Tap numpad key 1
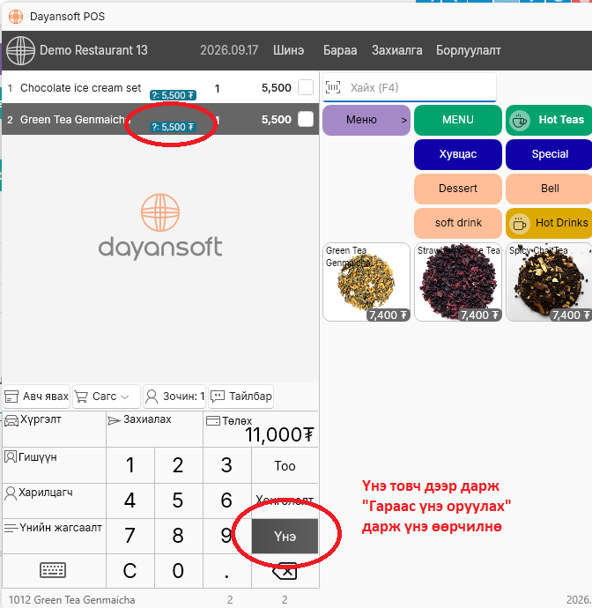592x608 pixels. tap(130, 465)
